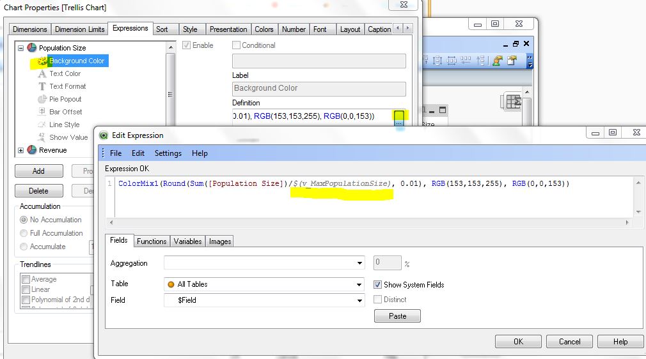Click the Text Format T icon
Image resolution: width=646 pixels, height=359 pixels.
(x=42, y=86)
